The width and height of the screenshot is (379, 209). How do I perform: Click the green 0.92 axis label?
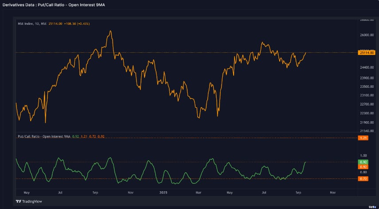pos(363,162)
